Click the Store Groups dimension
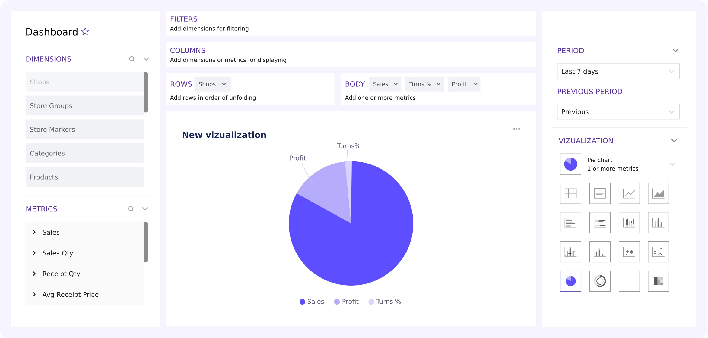Viewport: 708px width, 338px height. pos(84,106)
